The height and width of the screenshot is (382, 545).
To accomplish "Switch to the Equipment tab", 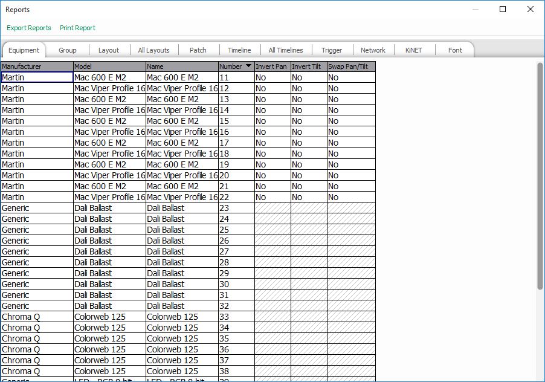I will (x=24, y=50).
